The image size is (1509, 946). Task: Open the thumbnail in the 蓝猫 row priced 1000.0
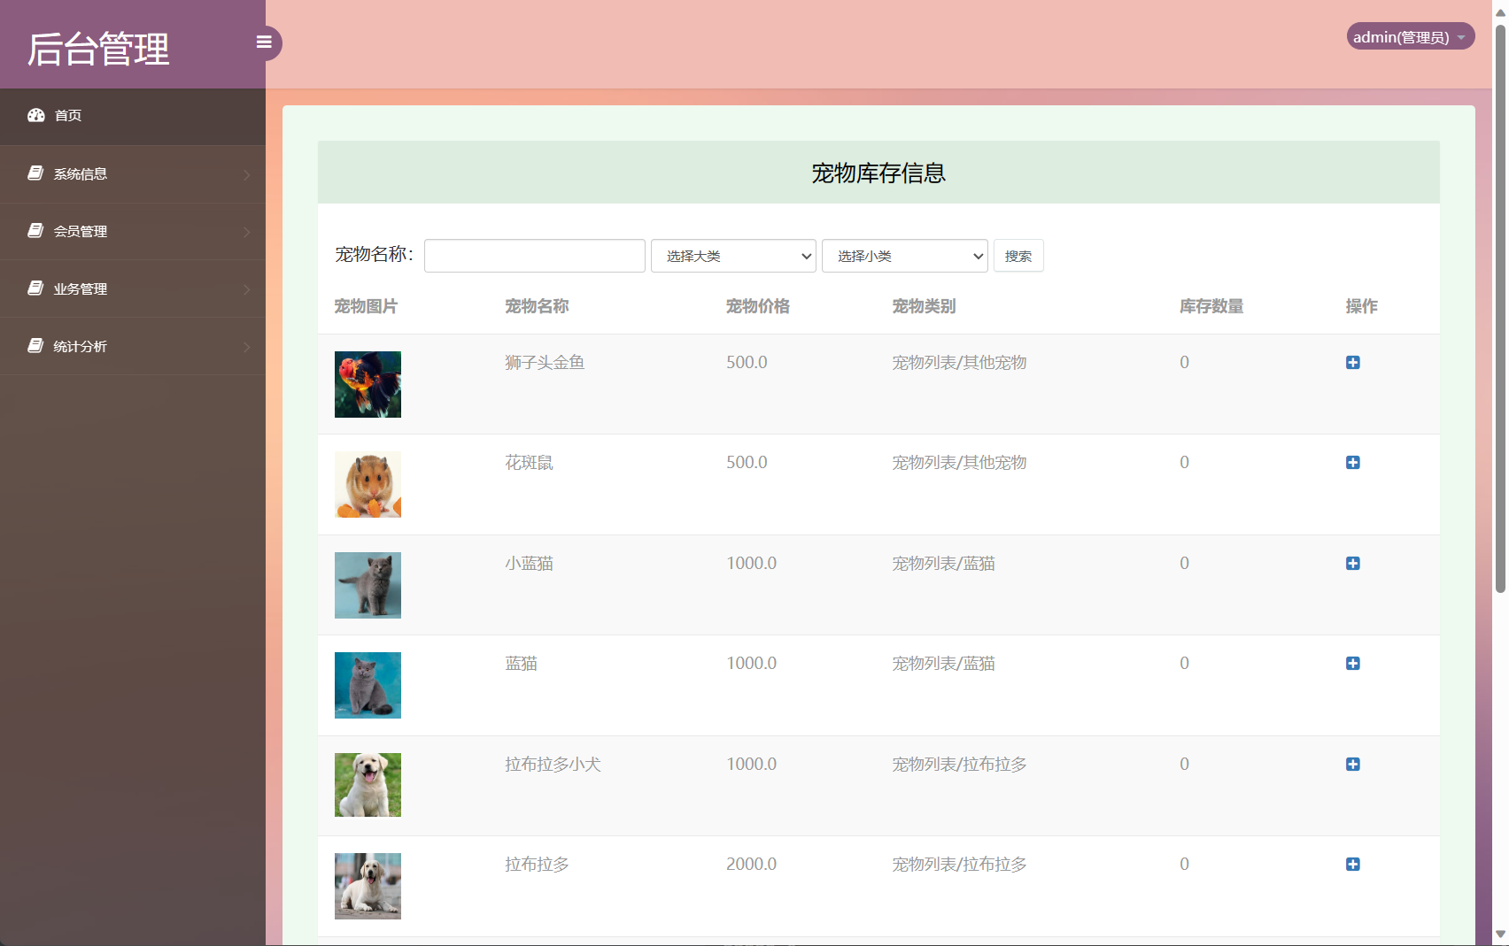point(368,686)
